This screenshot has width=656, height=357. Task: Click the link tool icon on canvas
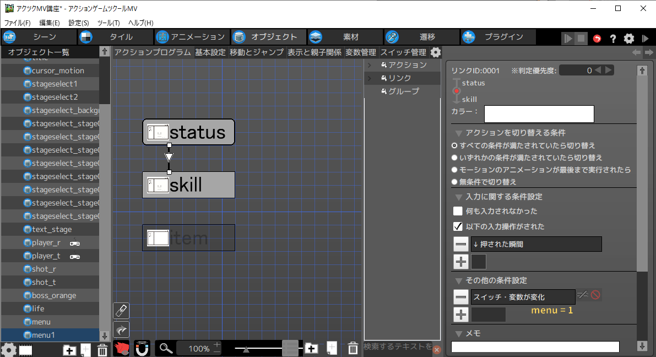tap(121, 310)
